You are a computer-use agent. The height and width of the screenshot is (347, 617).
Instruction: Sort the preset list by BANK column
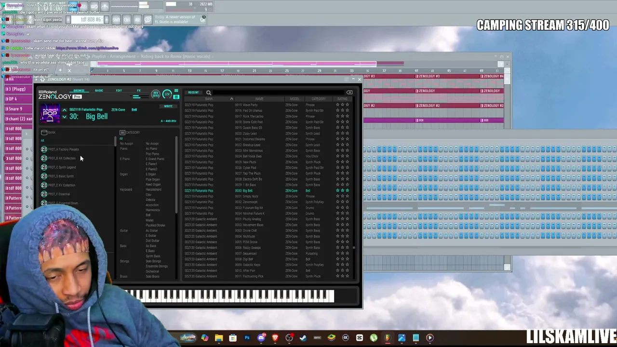click(x=209, y=99)
